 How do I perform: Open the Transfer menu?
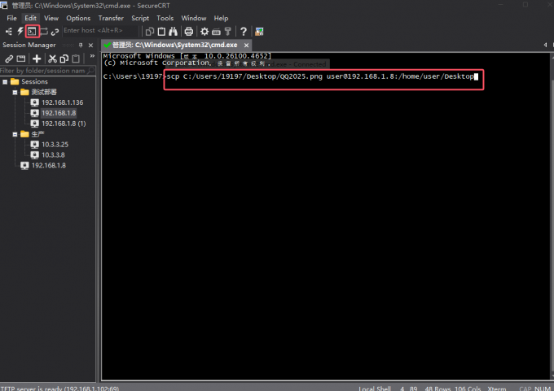coord(111,18)
